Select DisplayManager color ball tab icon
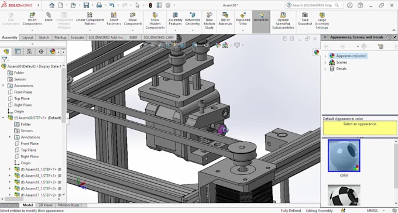Image resolution: width=398 pixels, height=213 pixels. pos(53,51)
